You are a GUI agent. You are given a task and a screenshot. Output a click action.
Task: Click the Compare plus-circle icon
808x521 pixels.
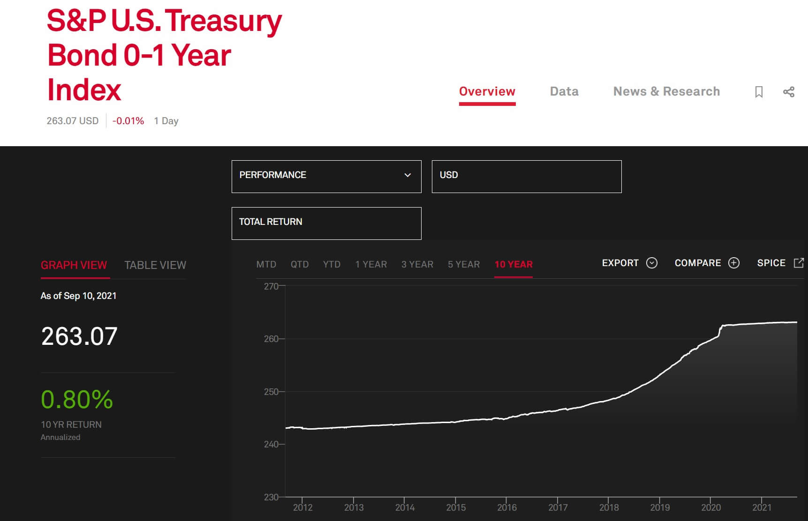[x=734, y=263]
